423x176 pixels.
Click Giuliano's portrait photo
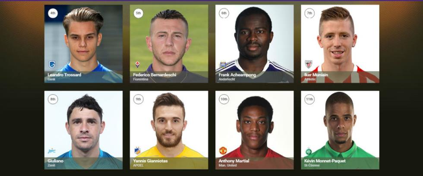83,130
